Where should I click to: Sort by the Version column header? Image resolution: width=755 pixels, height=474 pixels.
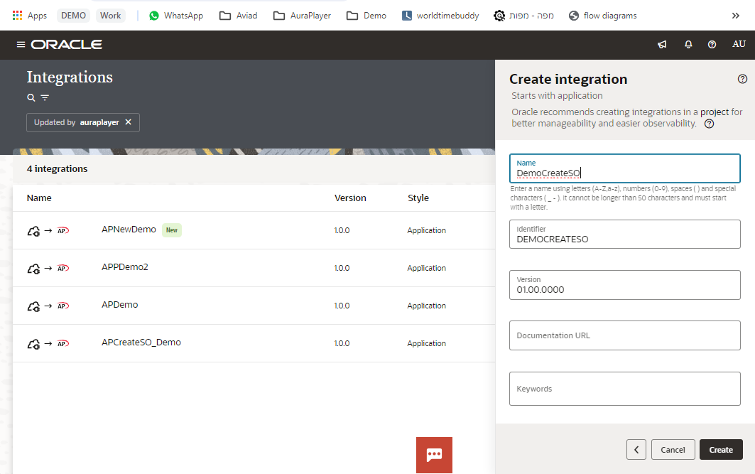click(350, 198)
